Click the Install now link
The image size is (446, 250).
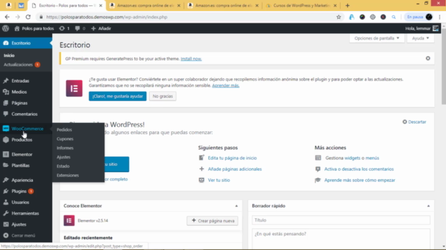point(191,58)
